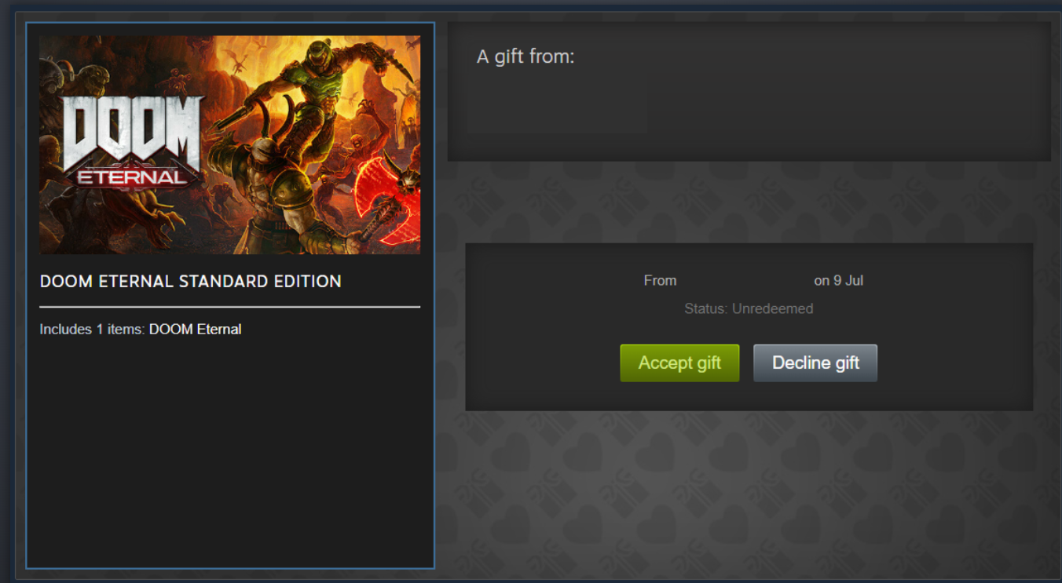Decline the gift offer

815,363
